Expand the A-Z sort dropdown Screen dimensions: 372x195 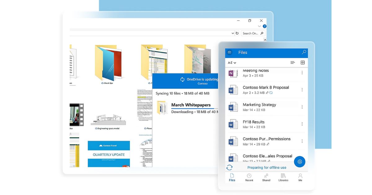(x=232, y=63)
